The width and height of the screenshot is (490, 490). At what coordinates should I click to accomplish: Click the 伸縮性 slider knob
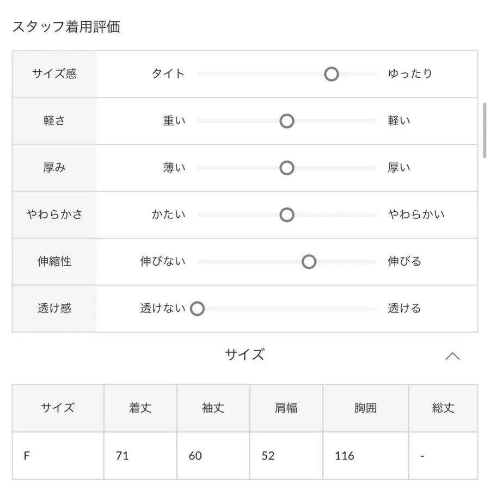coord(309,262)
